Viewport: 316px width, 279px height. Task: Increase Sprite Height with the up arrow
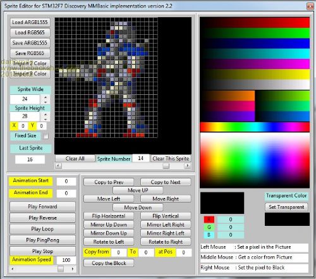click(46, 114)
